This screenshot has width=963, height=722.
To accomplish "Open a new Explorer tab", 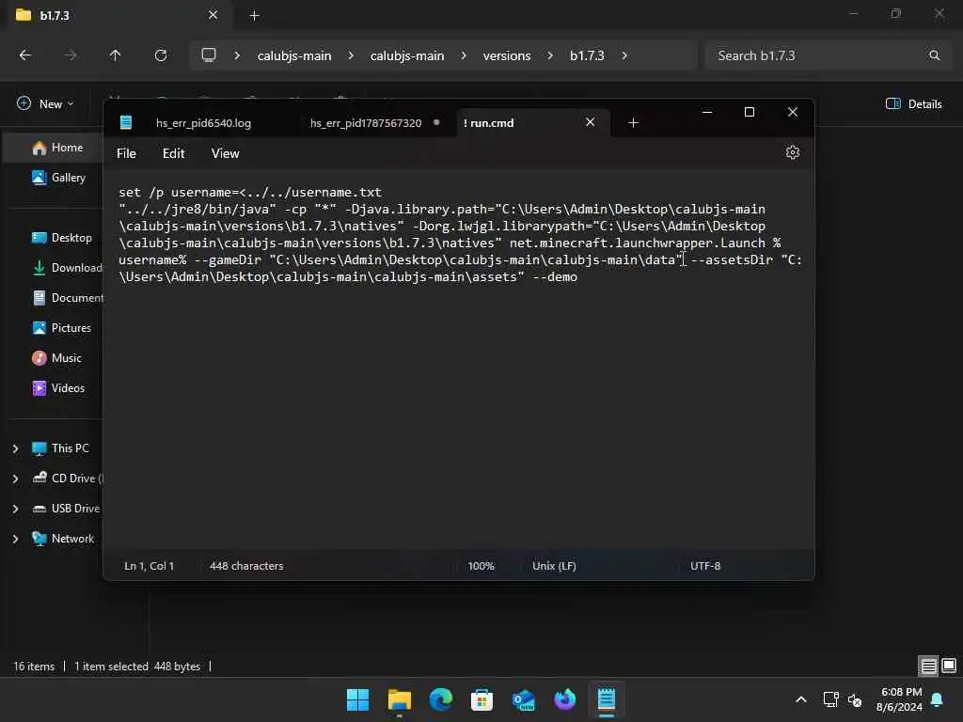I will pos(254,16).
